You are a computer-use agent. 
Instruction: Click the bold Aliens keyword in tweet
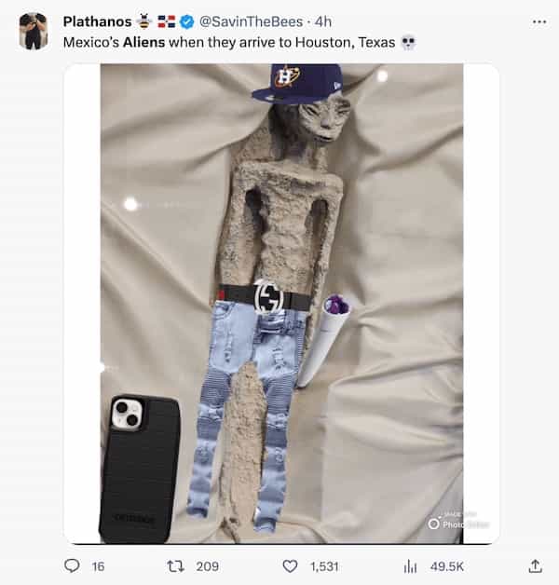click(144, 42)
